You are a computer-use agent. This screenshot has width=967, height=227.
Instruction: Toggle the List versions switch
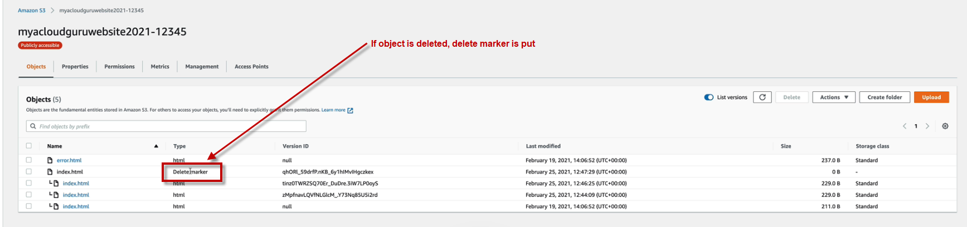tap(709, 97)
